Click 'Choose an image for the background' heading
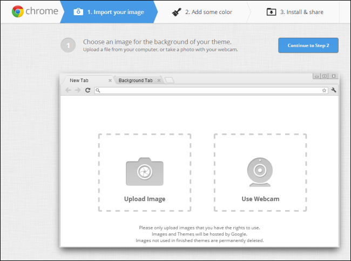The width and height of the screenshot is (351, 261). tap(157, 42)
